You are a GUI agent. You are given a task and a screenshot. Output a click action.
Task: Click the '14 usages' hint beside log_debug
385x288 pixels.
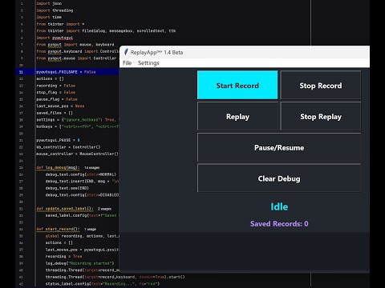(92, 167)
